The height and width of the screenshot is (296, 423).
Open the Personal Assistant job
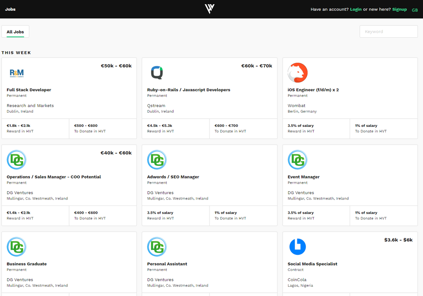[167, 264]
